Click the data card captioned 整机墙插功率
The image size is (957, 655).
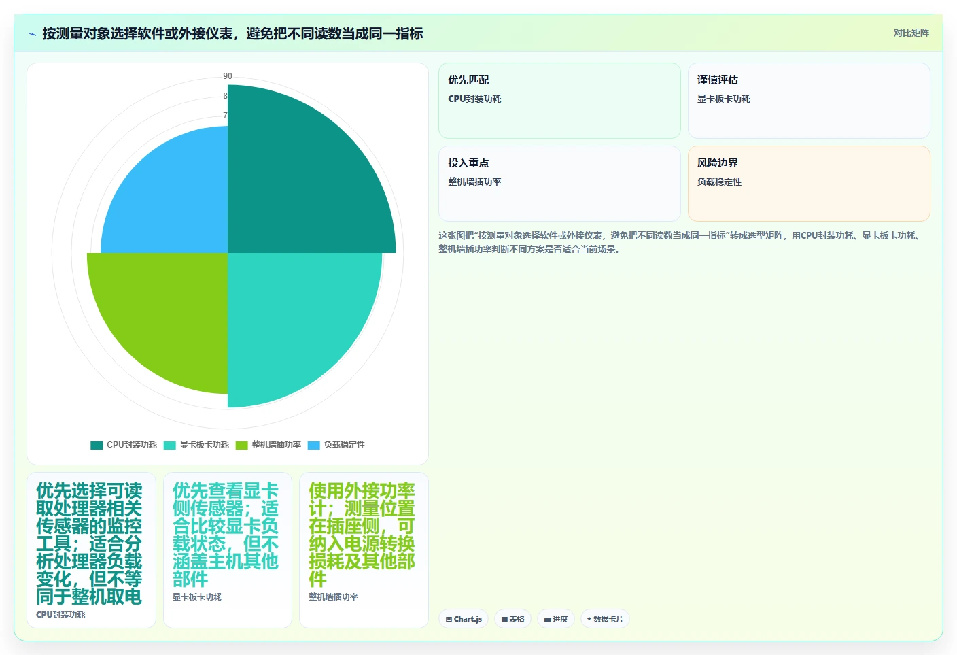364,550
